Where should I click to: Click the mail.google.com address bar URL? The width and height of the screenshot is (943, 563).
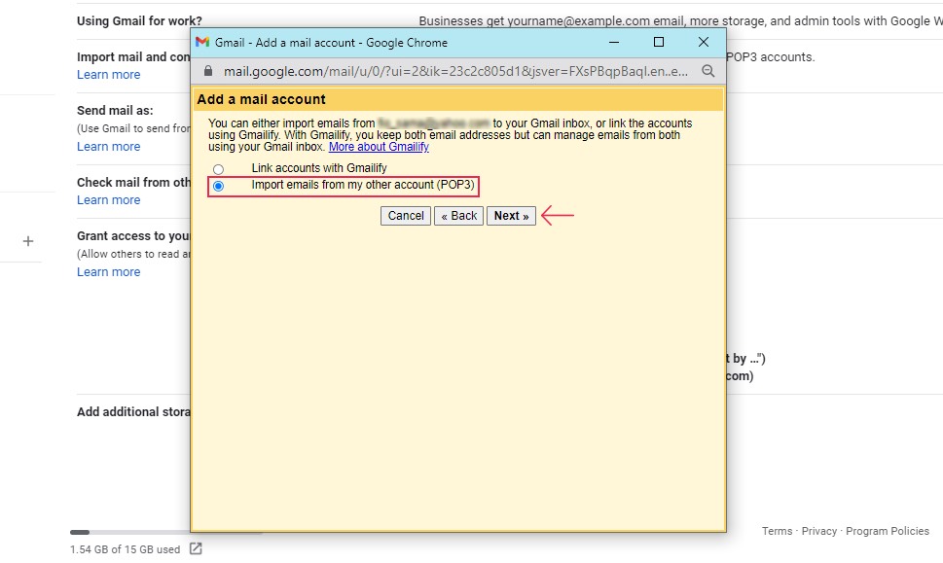(455, 72)
